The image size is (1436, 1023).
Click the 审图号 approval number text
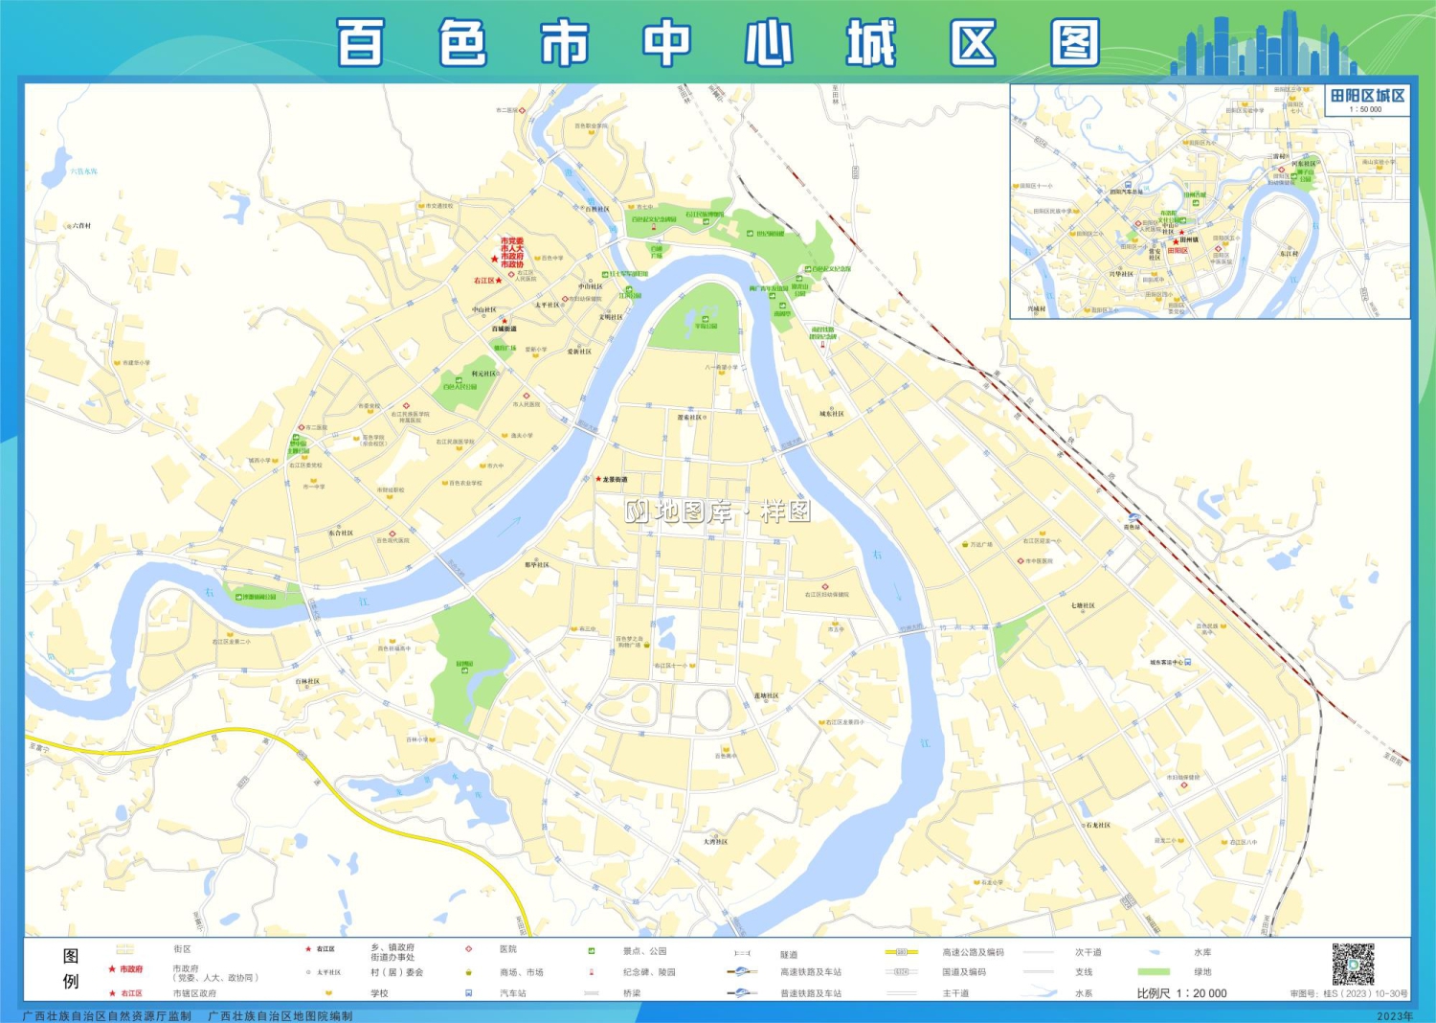pos(1348,992)
